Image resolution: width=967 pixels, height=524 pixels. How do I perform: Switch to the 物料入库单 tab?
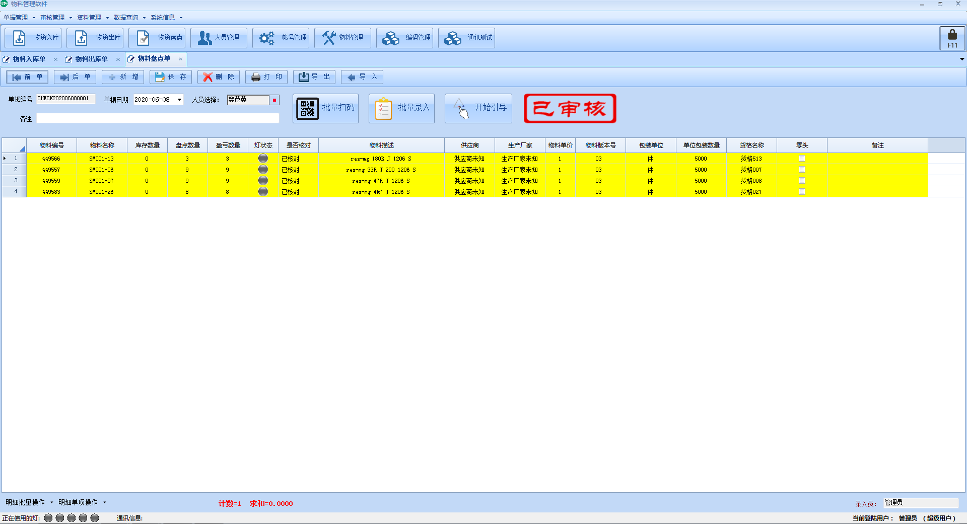[x=29, y=59]
